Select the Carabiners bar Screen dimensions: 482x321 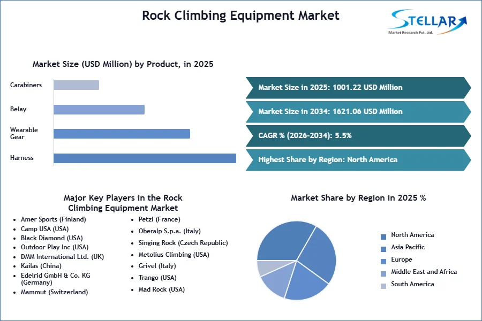point(76,85)
